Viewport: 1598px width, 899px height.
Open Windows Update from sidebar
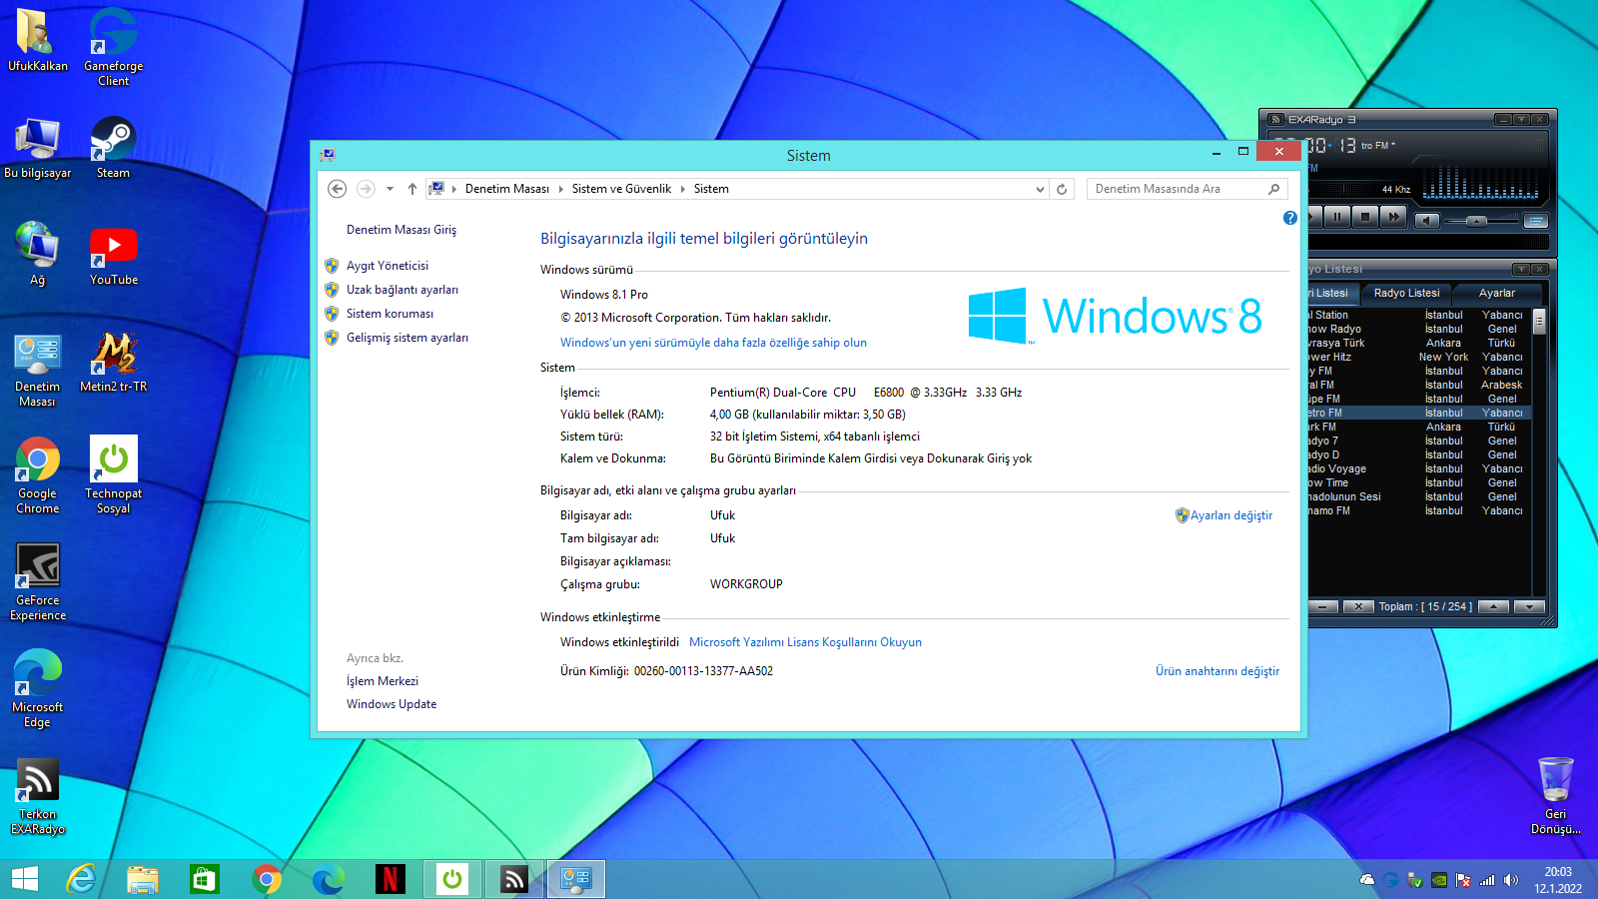coord(392,704)
